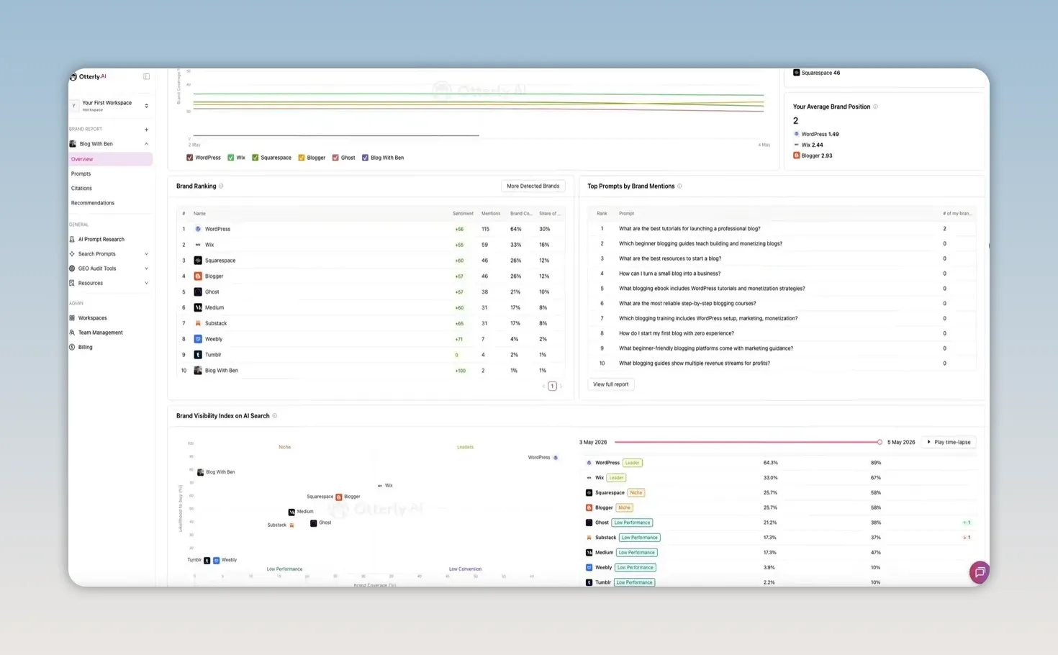Image resolution: width=1058 pixels, height=655 pixels.
Task: Open the Workspaces admin page
Action: tap(92, 317)
